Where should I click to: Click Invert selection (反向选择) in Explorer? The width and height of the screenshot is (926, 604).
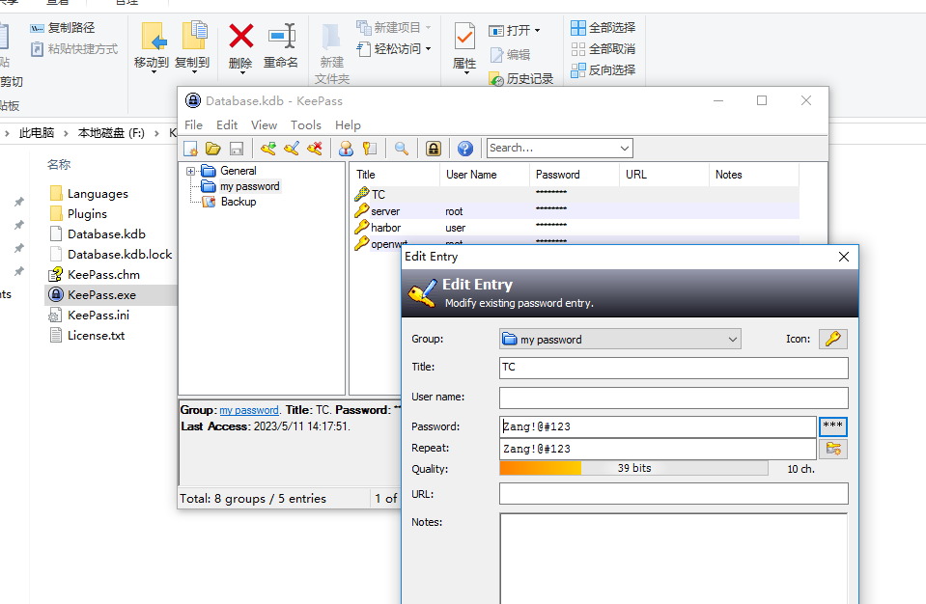point(603,70)
